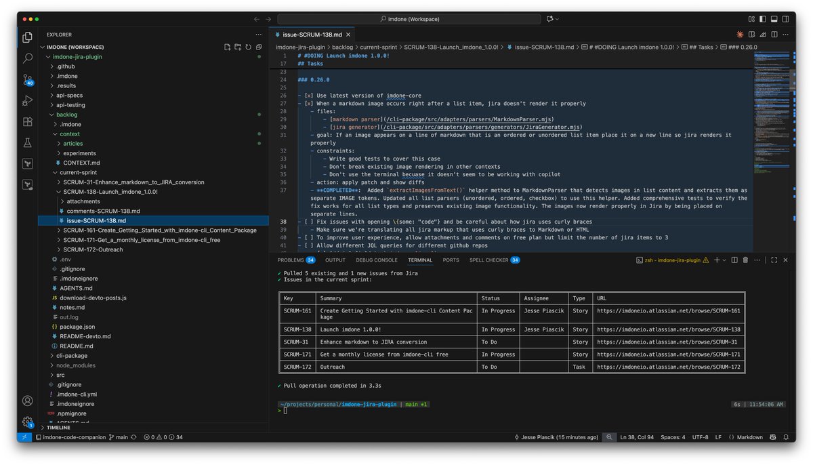Open comments-SCRUM-138.md file
This screenshot has height=465, width=813.
pos(103,211)
